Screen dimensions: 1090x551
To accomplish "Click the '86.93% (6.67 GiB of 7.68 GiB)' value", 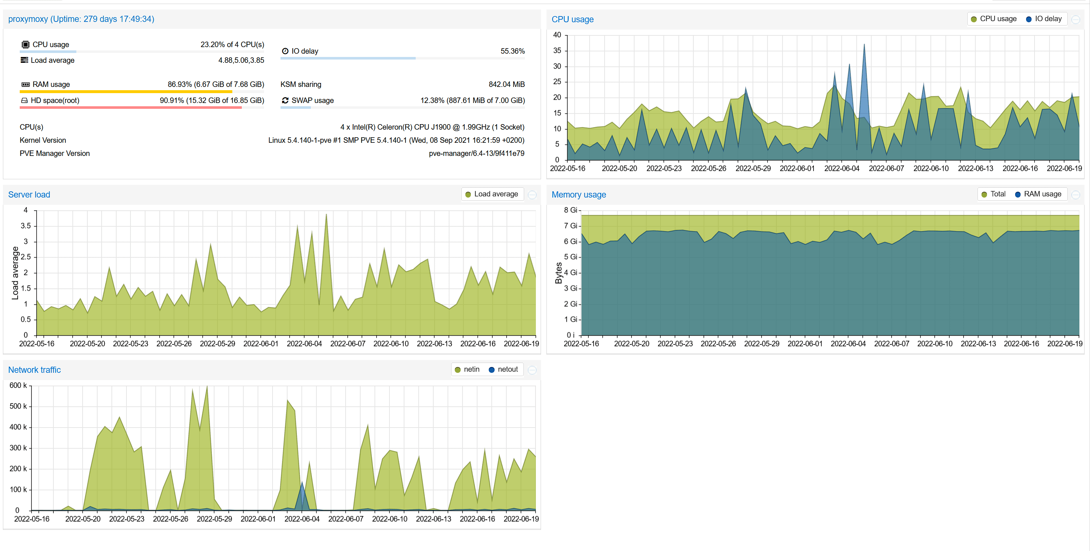I will pos(216,84).
